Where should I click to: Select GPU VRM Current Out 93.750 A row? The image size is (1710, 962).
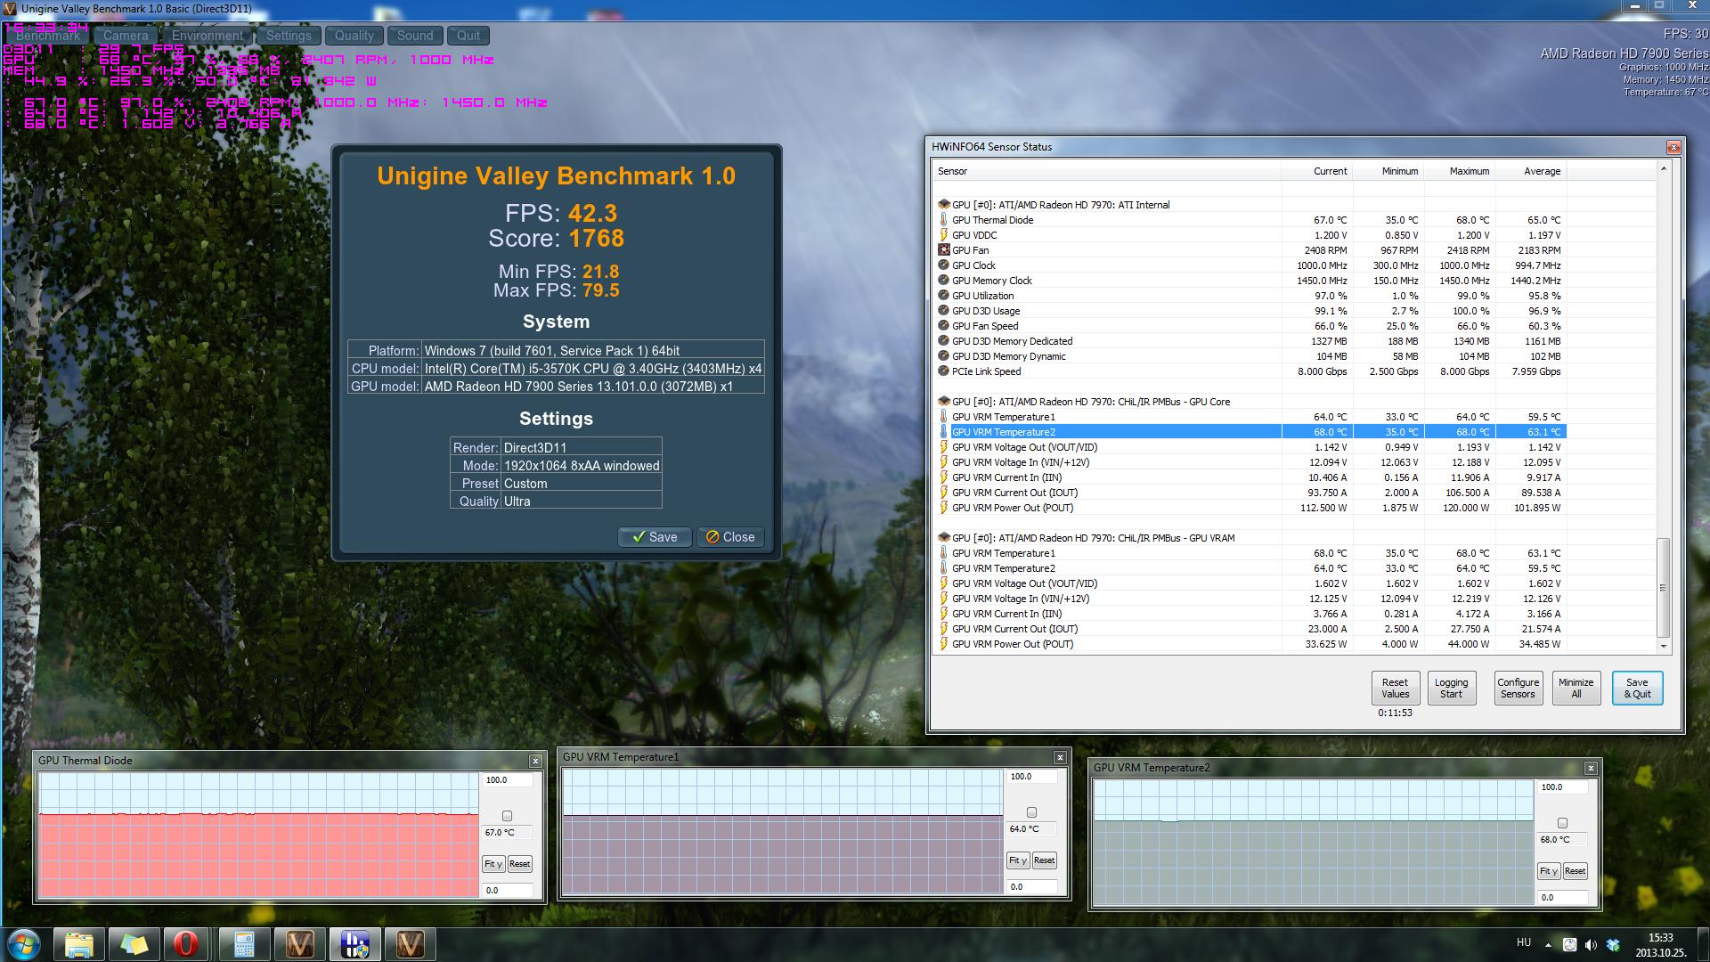click(x=1250, y=493)
